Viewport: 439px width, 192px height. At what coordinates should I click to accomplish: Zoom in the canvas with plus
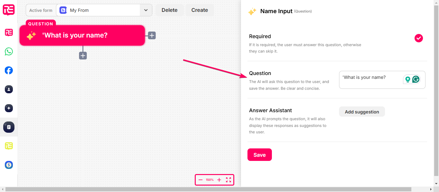(219, 180)
